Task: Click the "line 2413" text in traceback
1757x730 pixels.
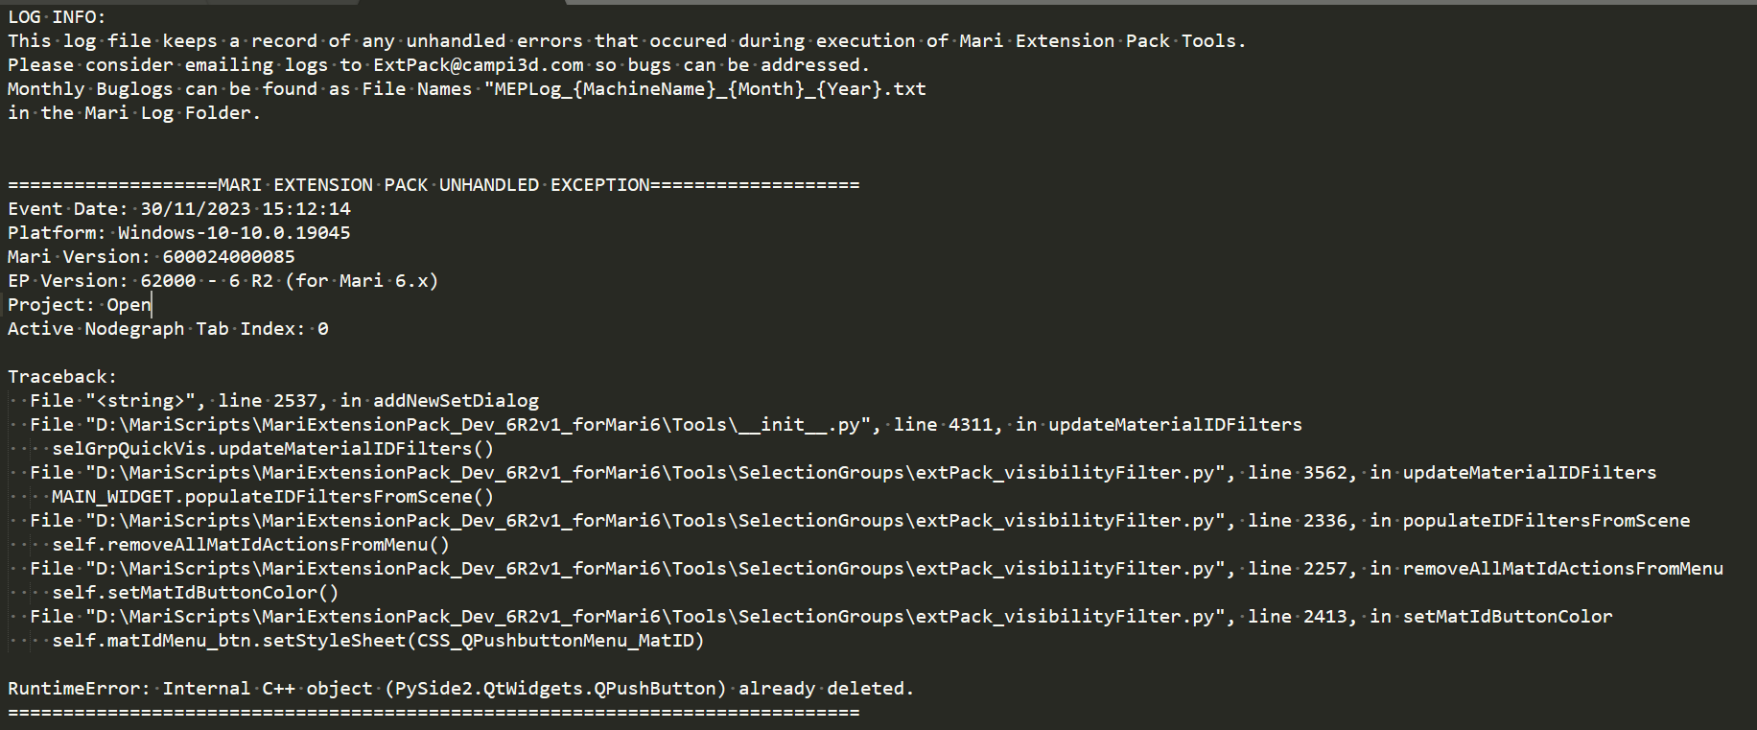Action: point(1301,617)
